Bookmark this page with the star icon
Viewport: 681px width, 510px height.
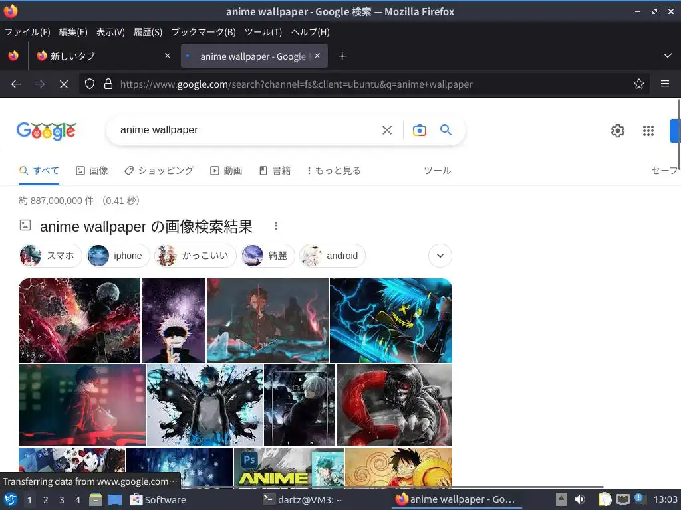(639, 84)
